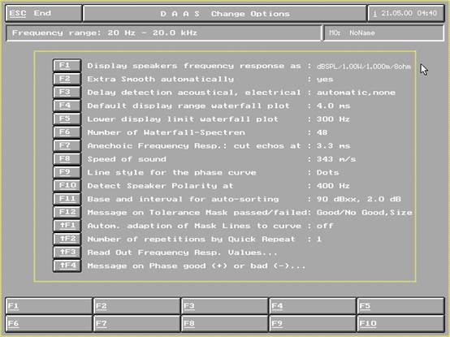
Task: Click the 'off' Mask Lines adaption value
Action: click(325, 226)
